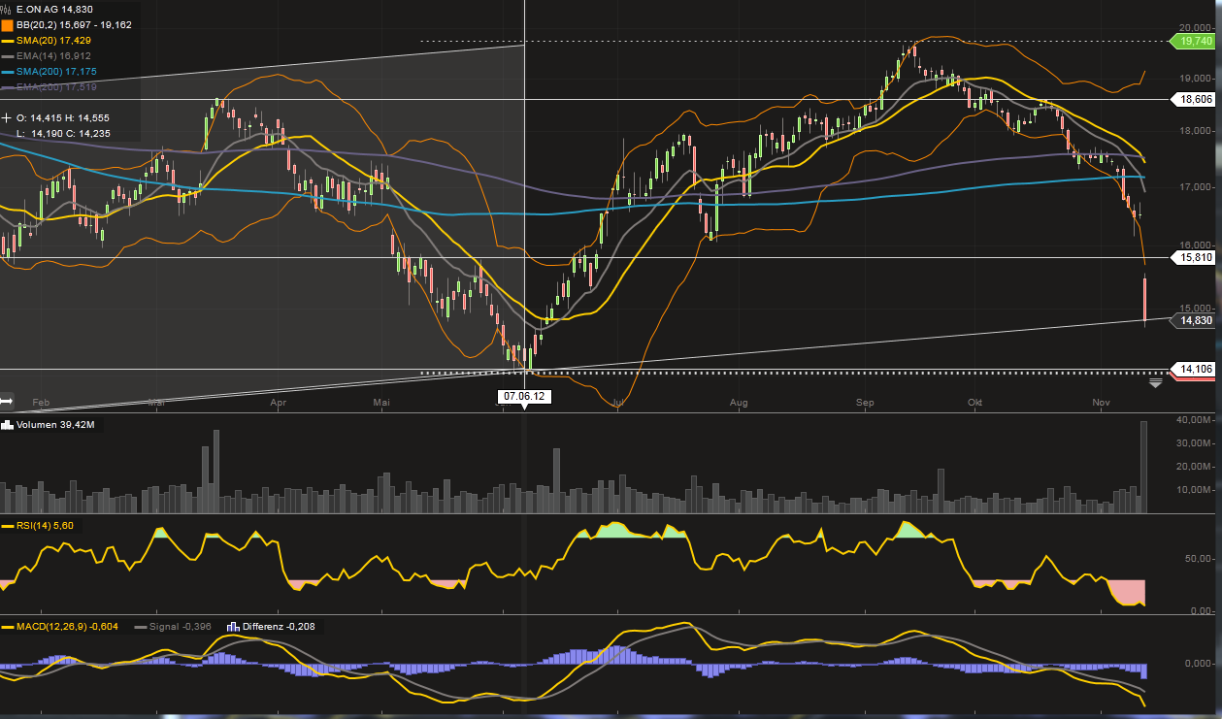
Task: Click the 07.06.12 date cursor label
Action: tap(525, 396)
